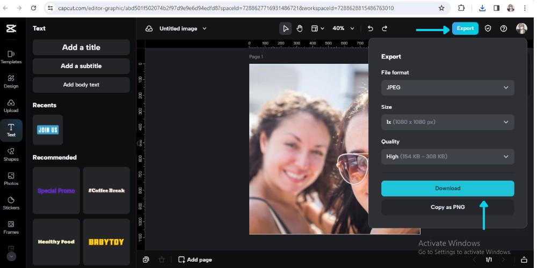Open the Design panel
The width and height of the screenshot is (537, 268).
click(11, 81)
